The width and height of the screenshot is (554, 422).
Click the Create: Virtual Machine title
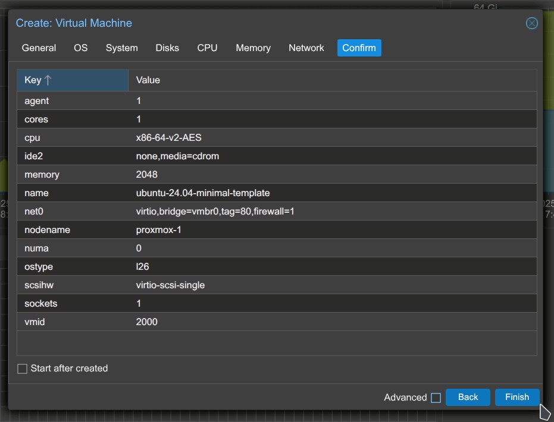click(74, 23)
